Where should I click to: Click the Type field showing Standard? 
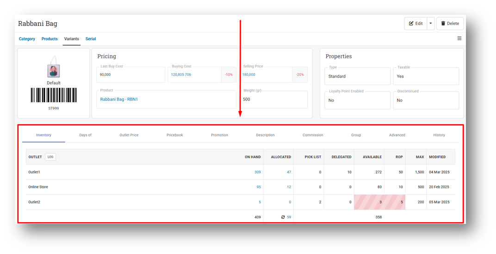coord(358,76)
